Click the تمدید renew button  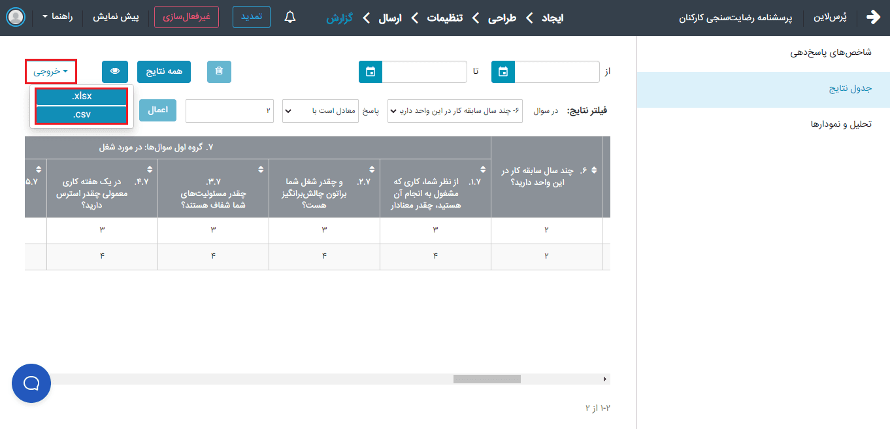coord(251,17)
